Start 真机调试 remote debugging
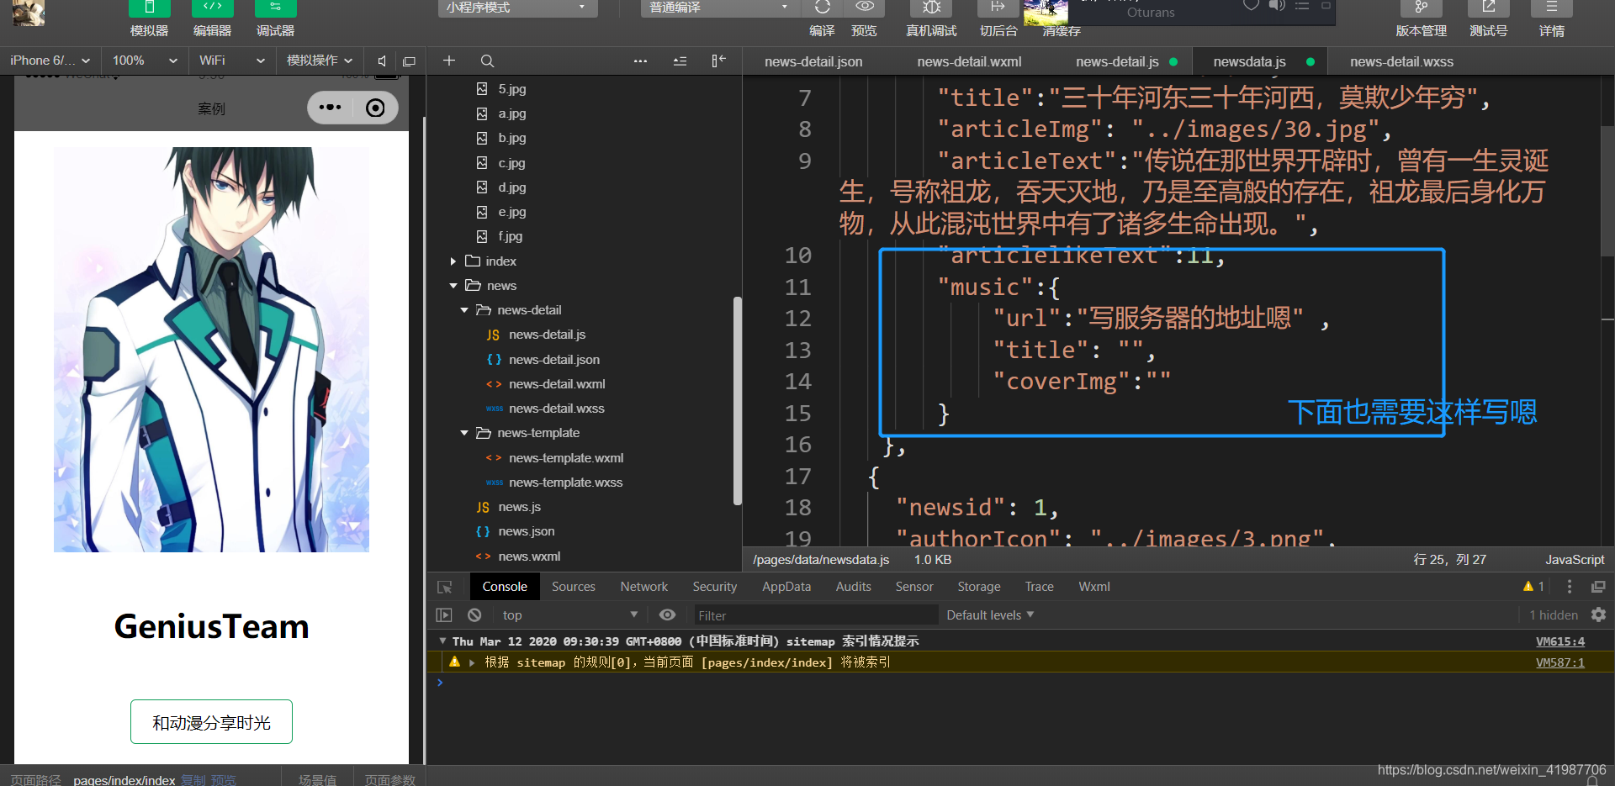1615x786 pixels. pos(931,8)
